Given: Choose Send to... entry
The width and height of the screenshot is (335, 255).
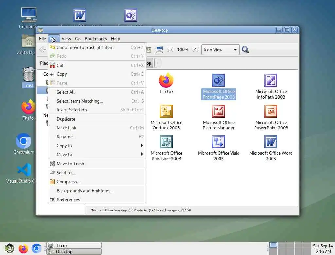Looking at the screenshot, I should pos(97,173).
